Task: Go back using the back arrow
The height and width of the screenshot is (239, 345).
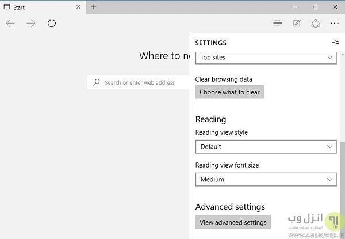Action: 10,24
